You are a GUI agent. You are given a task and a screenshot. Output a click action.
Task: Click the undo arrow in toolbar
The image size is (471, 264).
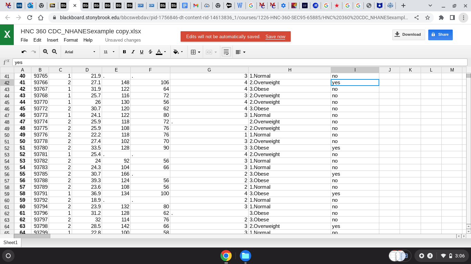(x=24, y=52)
